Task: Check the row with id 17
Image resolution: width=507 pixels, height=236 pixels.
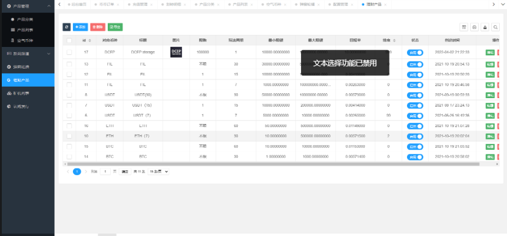Action: tap(69, 52)
